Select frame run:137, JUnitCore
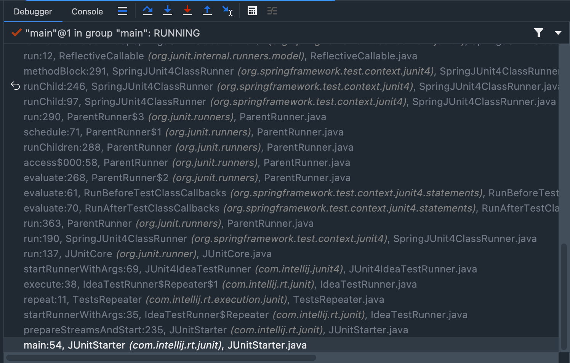Image resolution: width=570 pixels, height=363 pixels. tap(281, 254)
